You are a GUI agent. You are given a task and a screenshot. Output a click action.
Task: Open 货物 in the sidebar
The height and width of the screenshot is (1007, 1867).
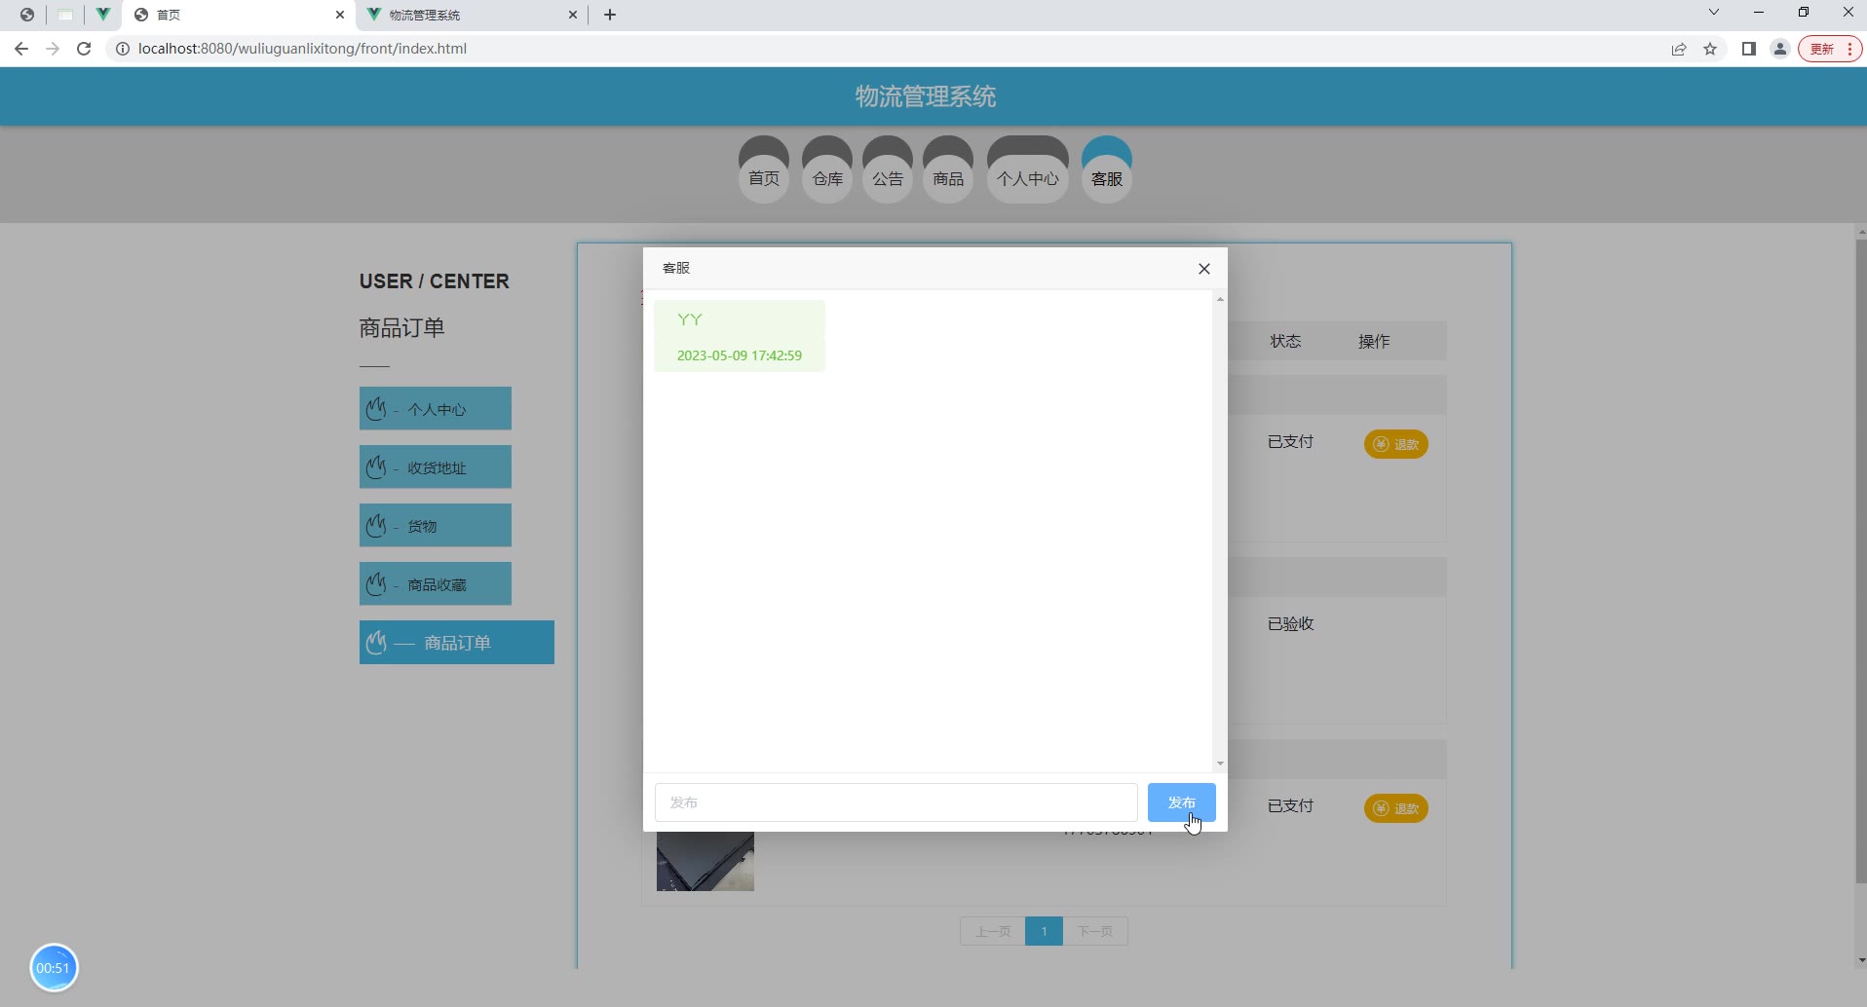pos(436,526)
